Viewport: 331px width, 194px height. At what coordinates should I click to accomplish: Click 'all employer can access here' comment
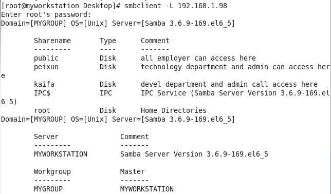198,58
